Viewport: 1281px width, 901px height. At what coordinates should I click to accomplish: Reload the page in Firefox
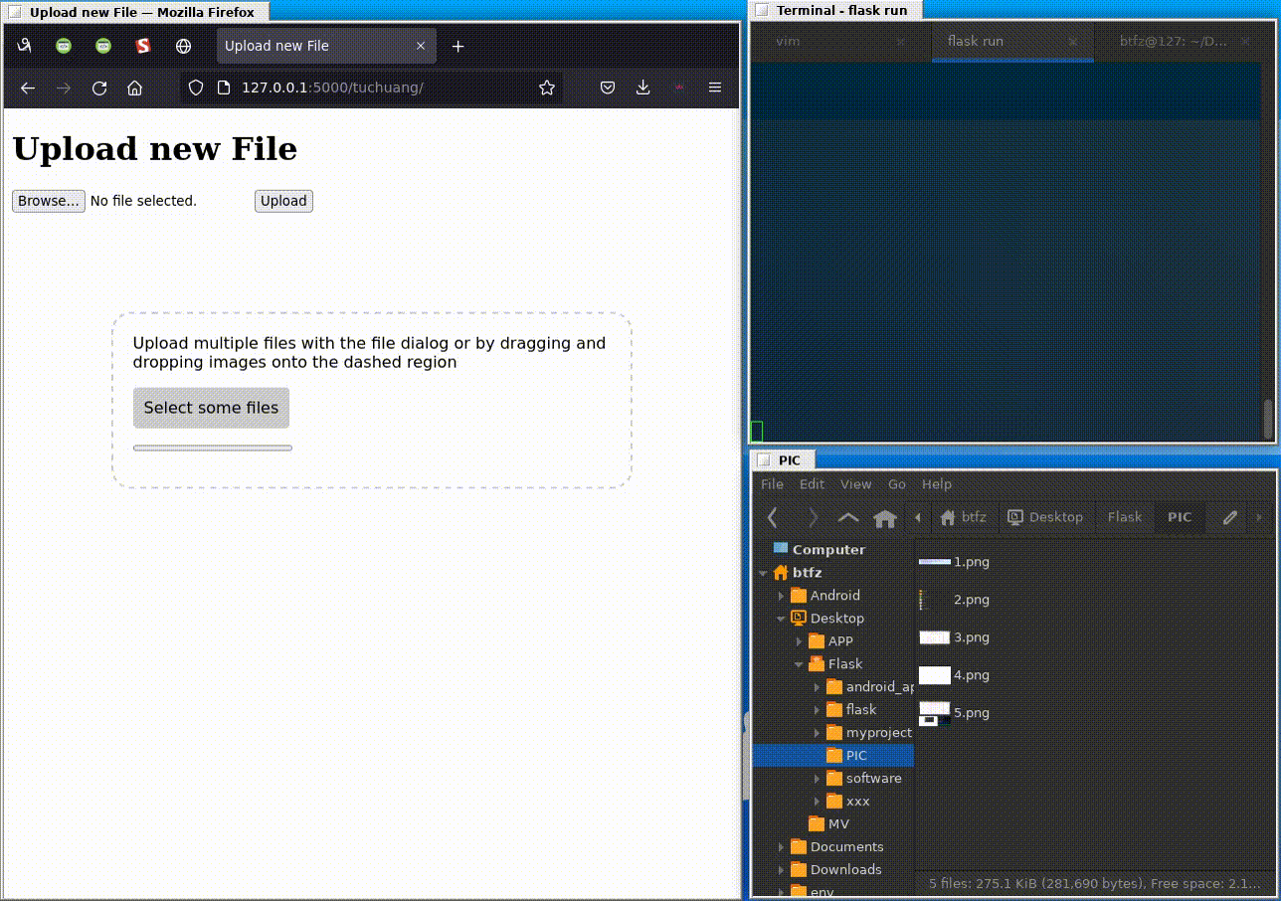click(x=99, y=88)
